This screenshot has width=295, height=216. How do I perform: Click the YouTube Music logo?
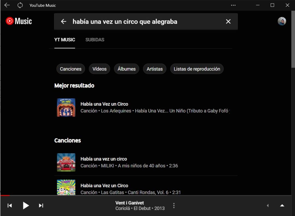click(18, 21)
